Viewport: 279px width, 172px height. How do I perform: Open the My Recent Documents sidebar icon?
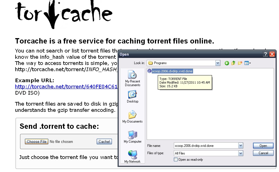click(132, 76)
